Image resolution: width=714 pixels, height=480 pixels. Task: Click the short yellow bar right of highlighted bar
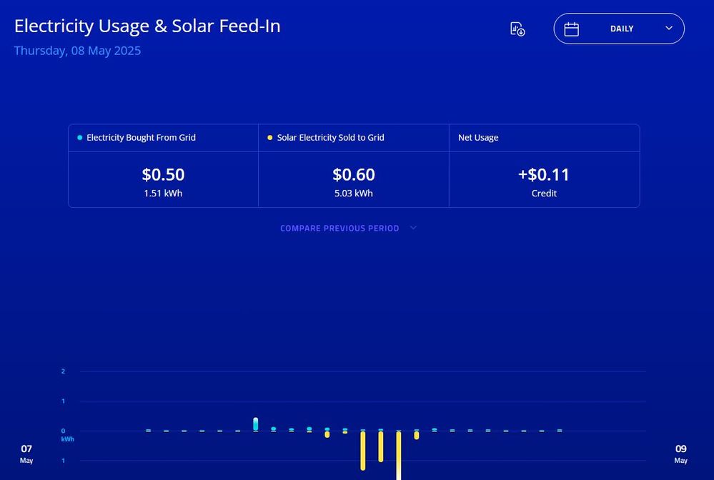click(x=417, y=435)
